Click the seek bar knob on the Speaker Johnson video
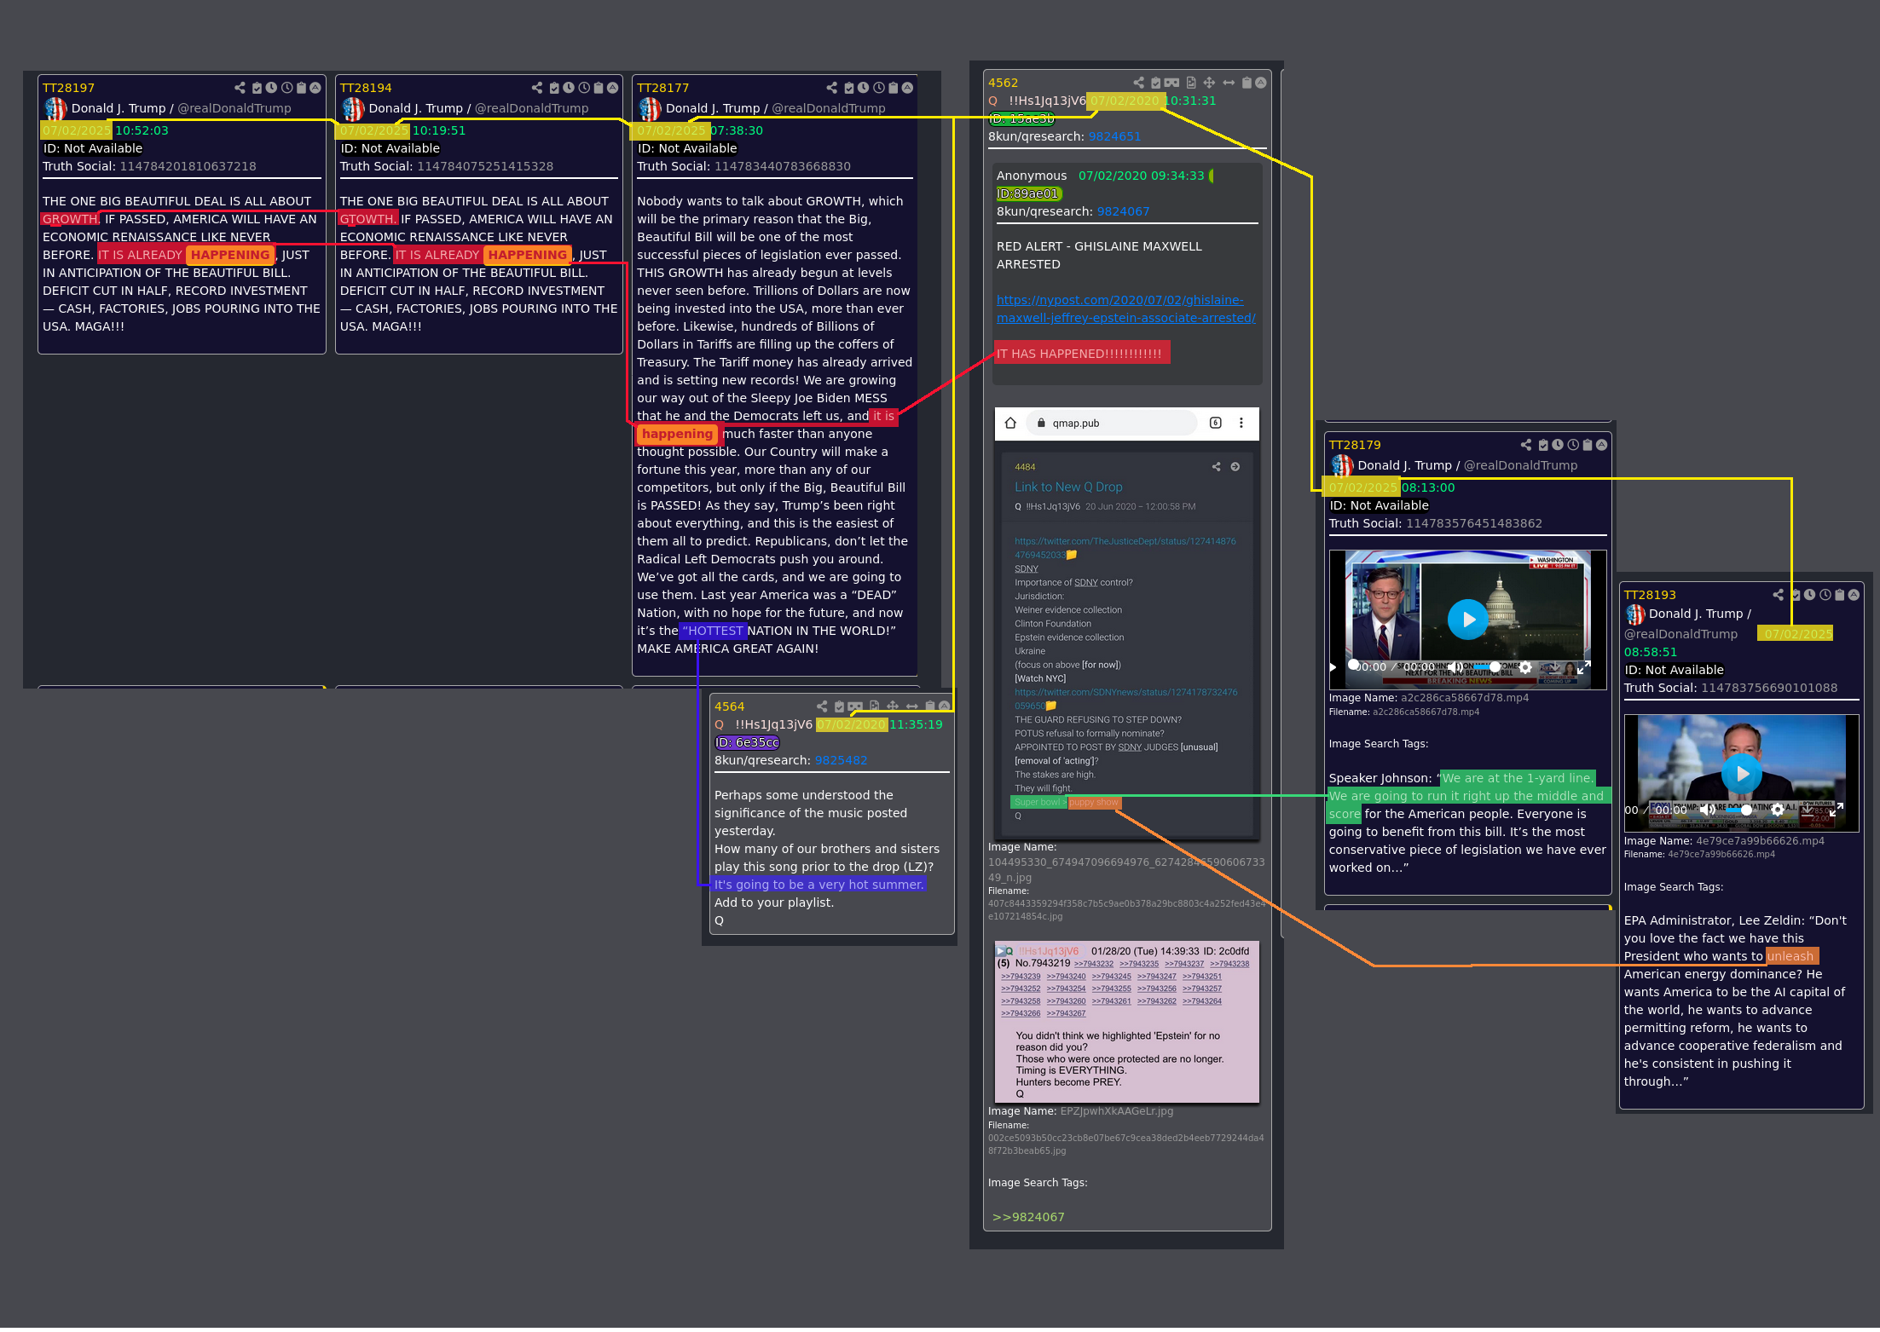The width and height of the screenshot is (1880, 1332). point(1353,665)
